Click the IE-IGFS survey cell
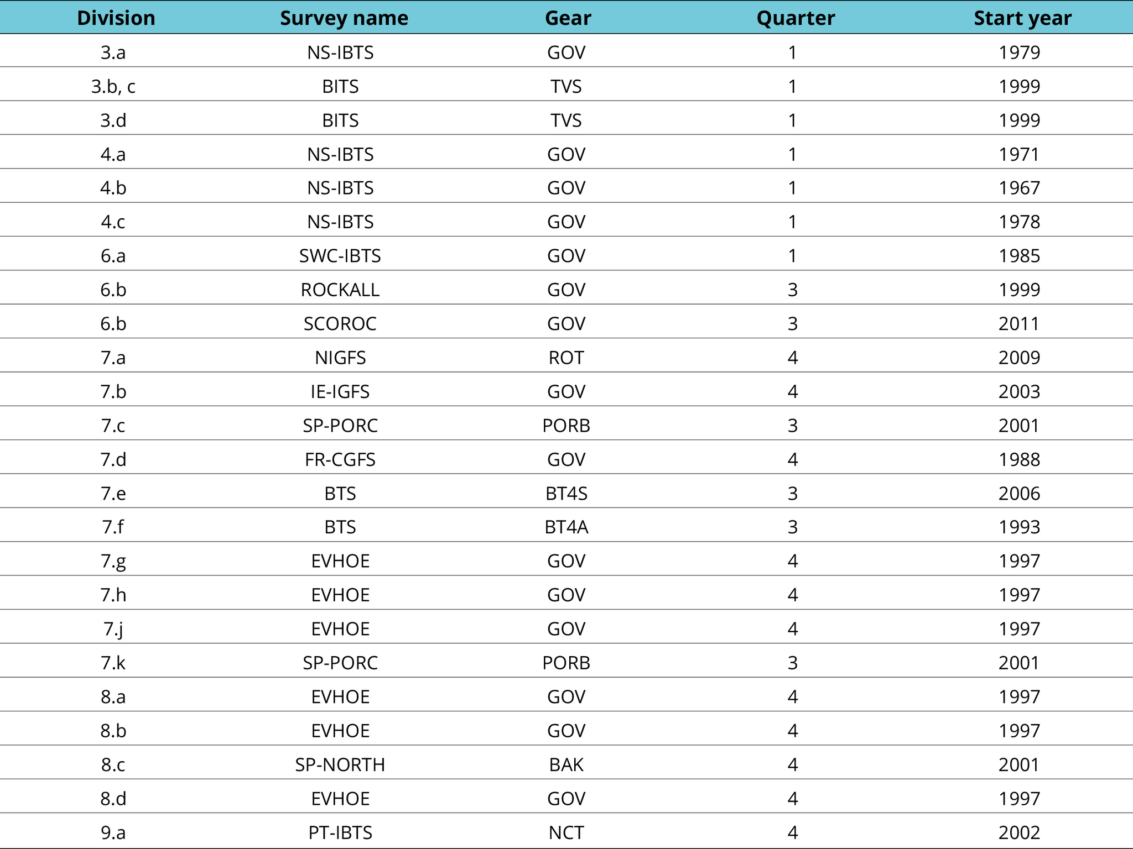Viewport: 1133px width, 849px height. (340, 392)
